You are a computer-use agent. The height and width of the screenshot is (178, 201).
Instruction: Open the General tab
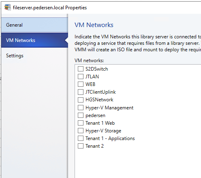tap(34, 25)
